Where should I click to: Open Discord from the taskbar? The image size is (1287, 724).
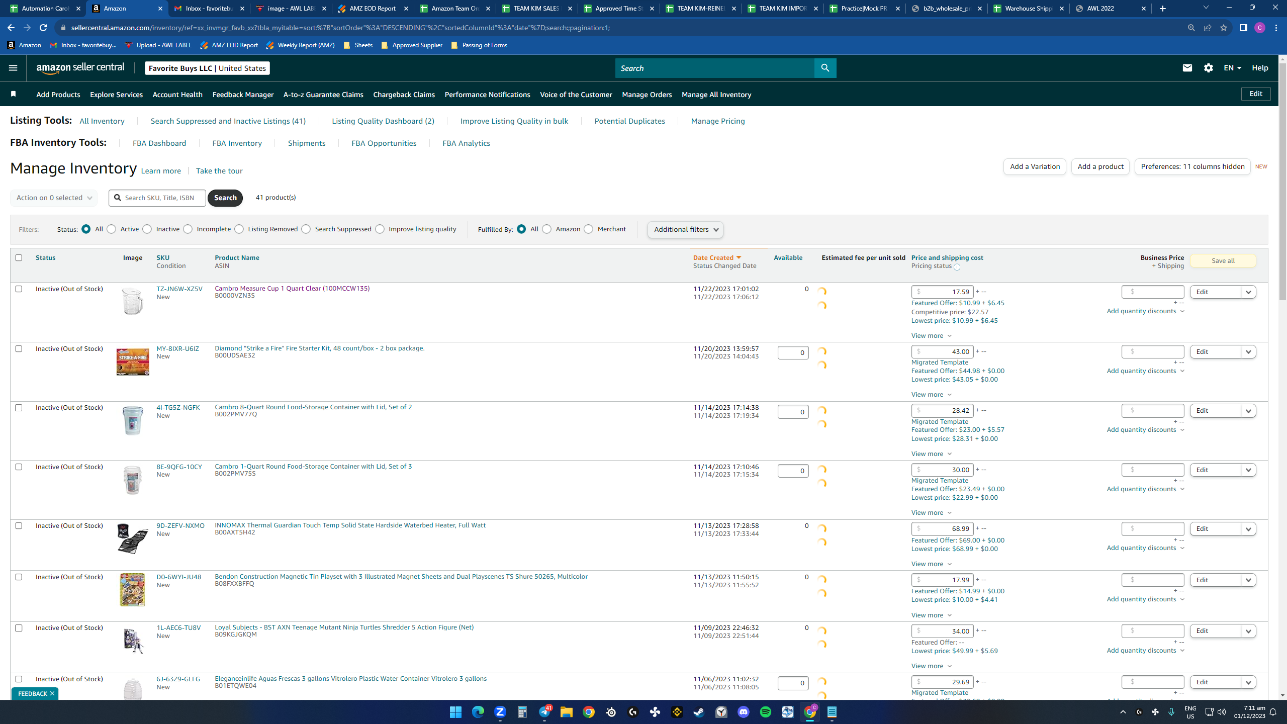(x=743, y=712)
